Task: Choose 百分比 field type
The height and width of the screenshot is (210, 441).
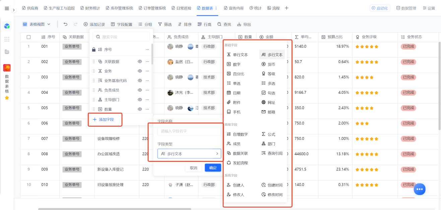Action: (236, 74)
